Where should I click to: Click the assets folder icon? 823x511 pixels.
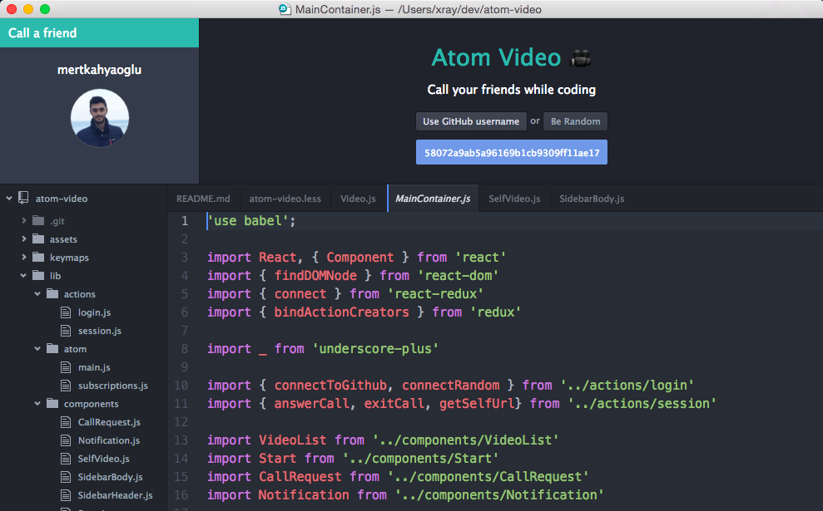(37, 239)
